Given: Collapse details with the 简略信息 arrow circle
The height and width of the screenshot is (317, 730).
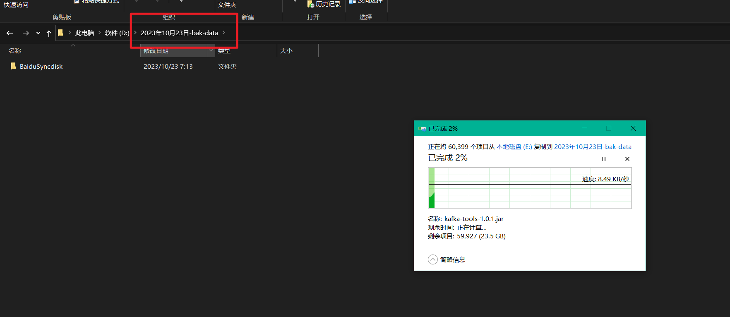Looking at the screenshot, I should pyautogui.click(x=433, y=259).
